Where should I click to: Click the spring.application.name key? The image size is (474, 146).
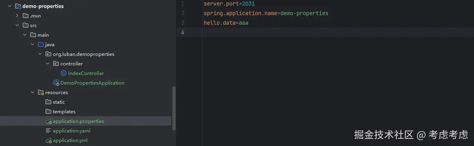tap(240, 13)
